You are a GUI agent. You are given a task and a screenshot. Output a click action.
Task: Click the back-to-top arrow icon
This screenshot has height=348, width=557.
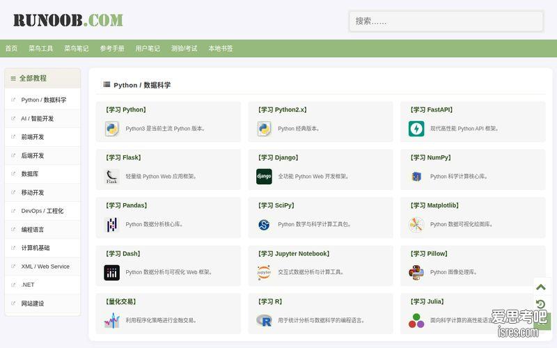click(541, 287)
